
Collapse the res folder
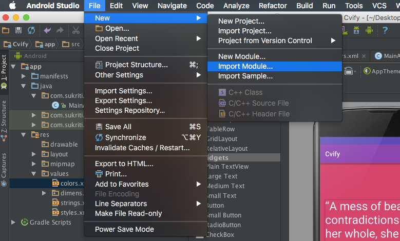click(24, 135)
